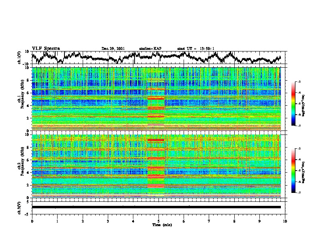The width and height of the screenshot is (321, 248).
Task: Click the red 5 kHz burst in ch.1 spectrogram
Action: coord(156,98)
